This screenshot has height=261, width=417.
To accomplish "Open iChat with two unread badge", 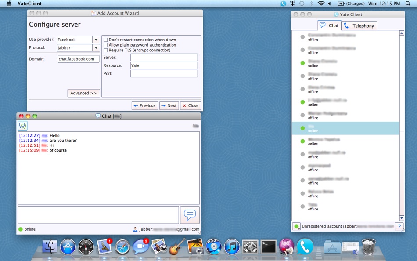I will coord(141,246).
